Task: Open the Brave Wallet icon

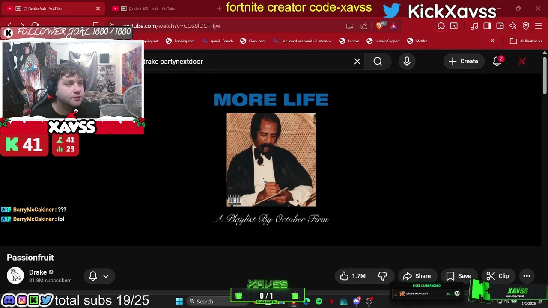Action: coord(500,26)
